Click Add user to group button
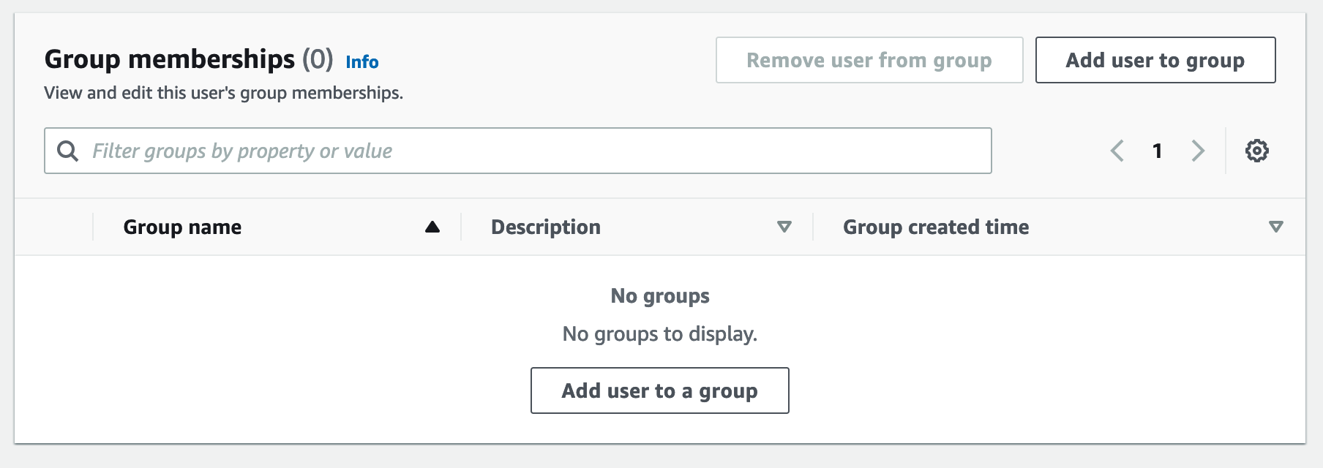Screen dimensions: 1323x468 [1155, 60]
